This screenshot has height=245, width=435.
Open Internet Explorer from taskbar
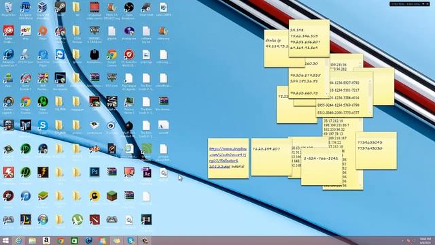click(x=18, y=240)
